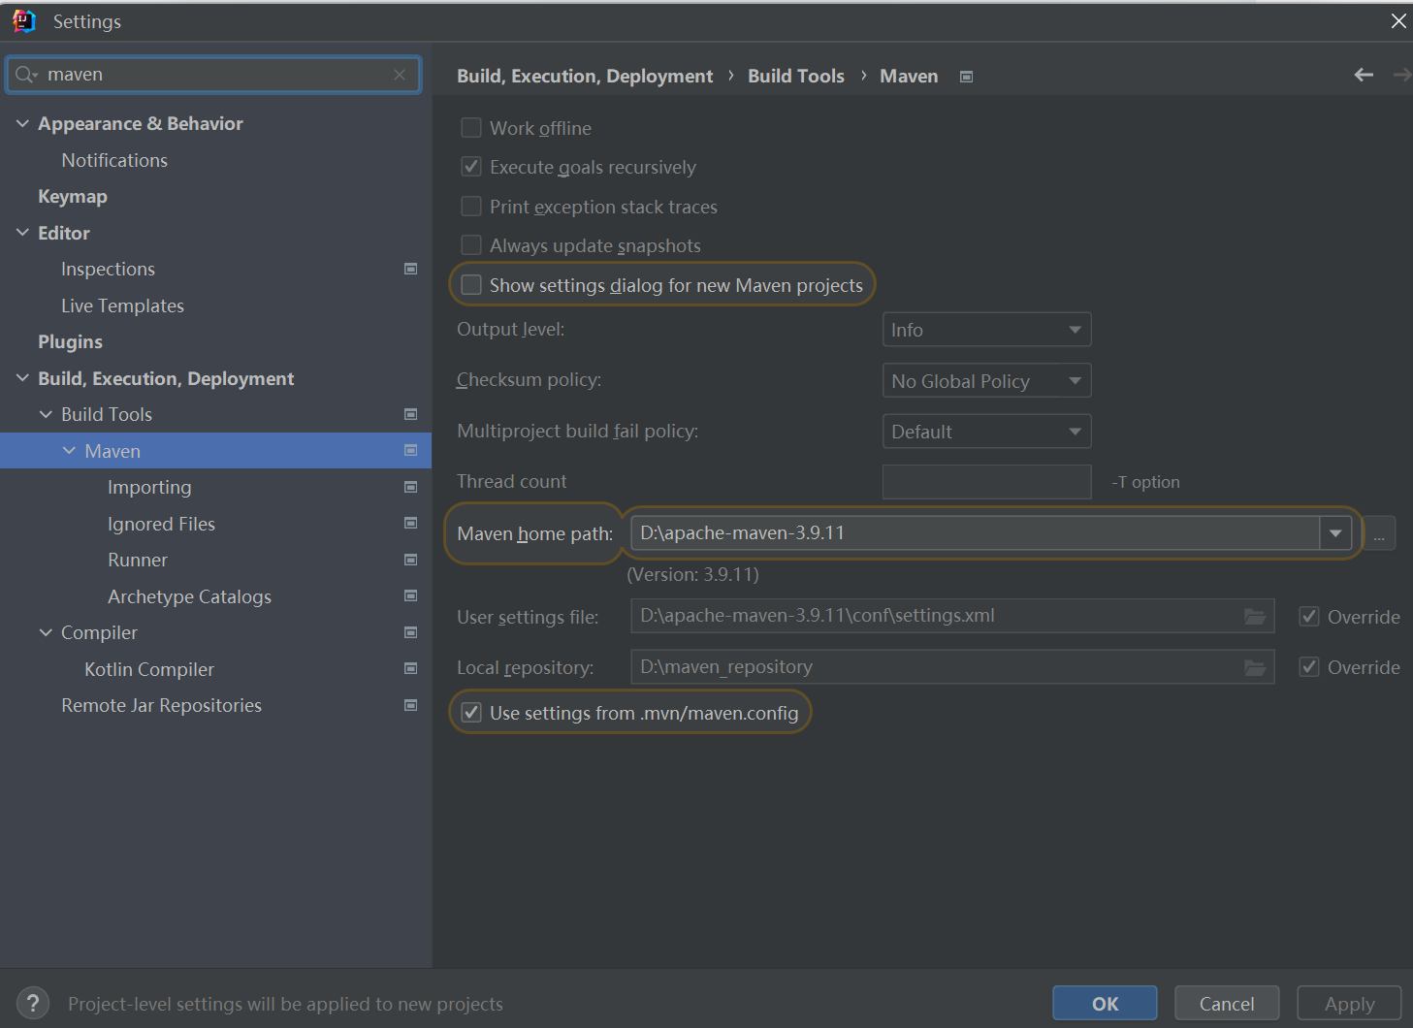Click the OK button
Image resolution: width=1413 pixels, height=1028 pixels.
(x=1105, y=1004)
